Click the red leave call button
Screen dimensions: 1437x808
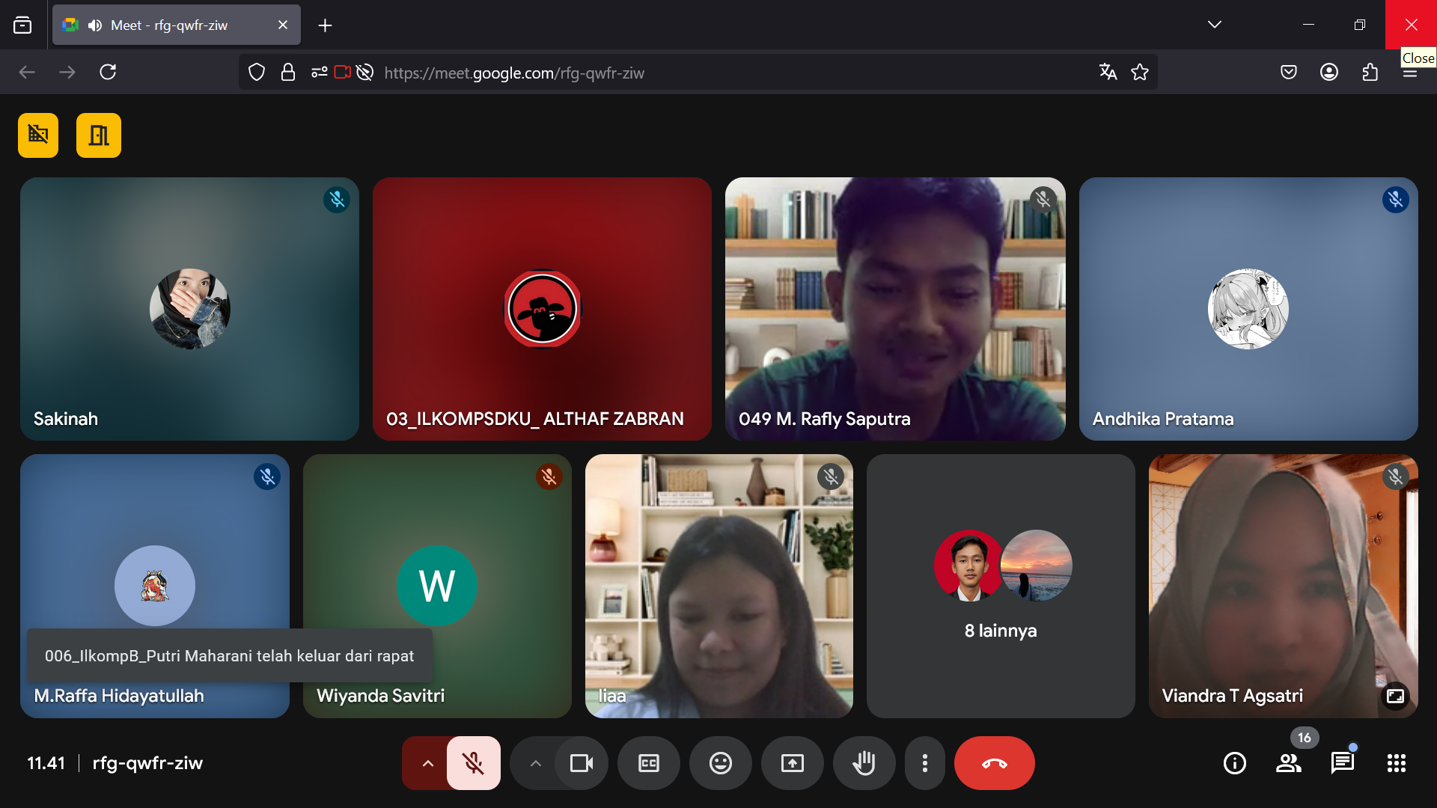tap(994, 763)
